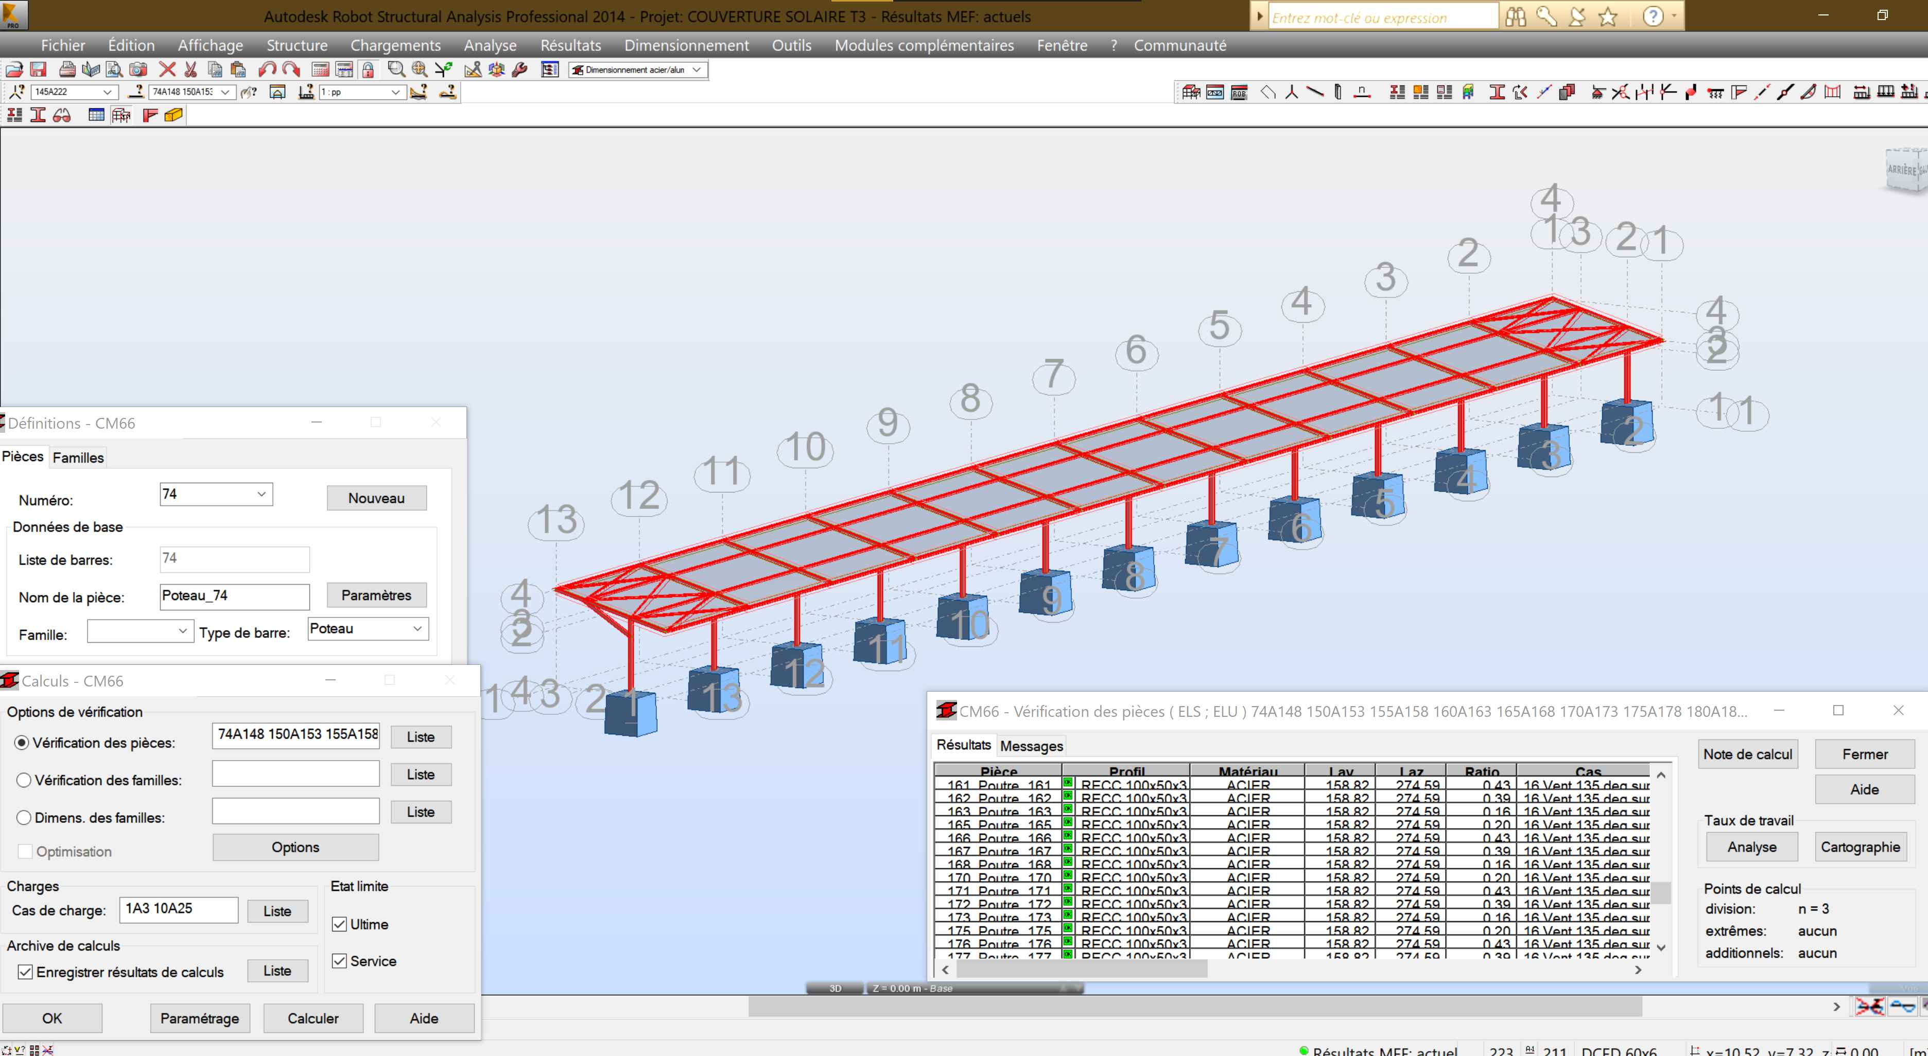Toggle Enregistrer résultats de calculs checkbox
The image size is (1928, 1056).
25,972
